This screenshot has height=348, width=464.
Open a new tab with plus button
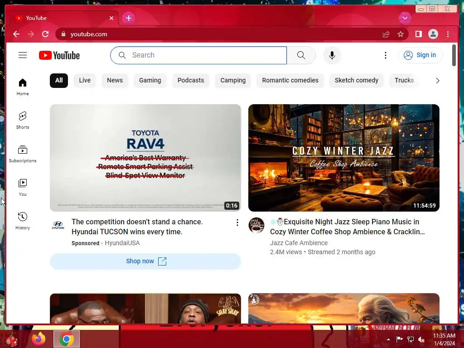tap(128, 18)
